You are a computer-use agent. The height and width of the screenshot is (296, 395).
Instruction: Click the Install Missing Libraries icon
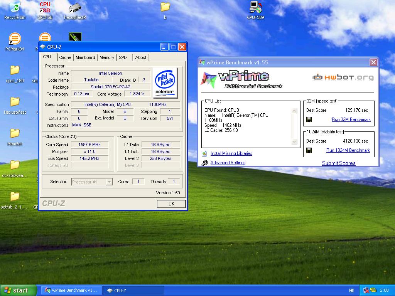[x=204, y=153]
